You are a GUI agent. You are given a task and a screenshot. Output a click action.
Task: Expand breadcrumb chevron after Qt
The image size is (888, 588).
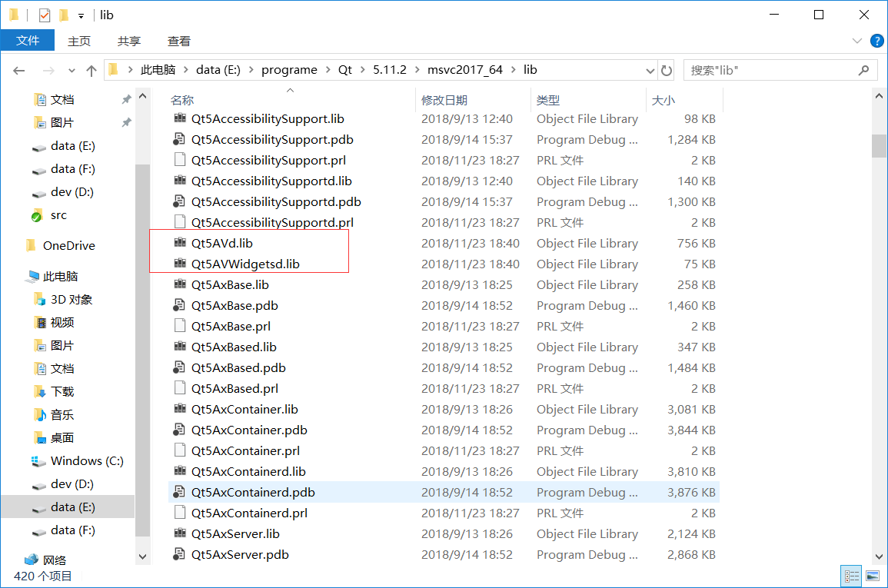click(362, 70)
